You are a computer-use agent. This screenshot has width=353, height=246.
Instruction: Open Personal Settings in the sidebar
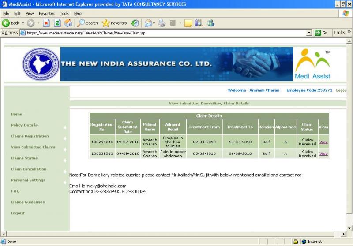point(28,180)
